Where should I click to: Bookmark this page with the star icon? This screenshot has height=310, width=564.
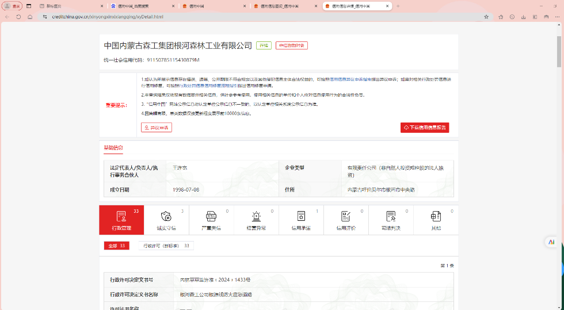(x=486, y=17)
